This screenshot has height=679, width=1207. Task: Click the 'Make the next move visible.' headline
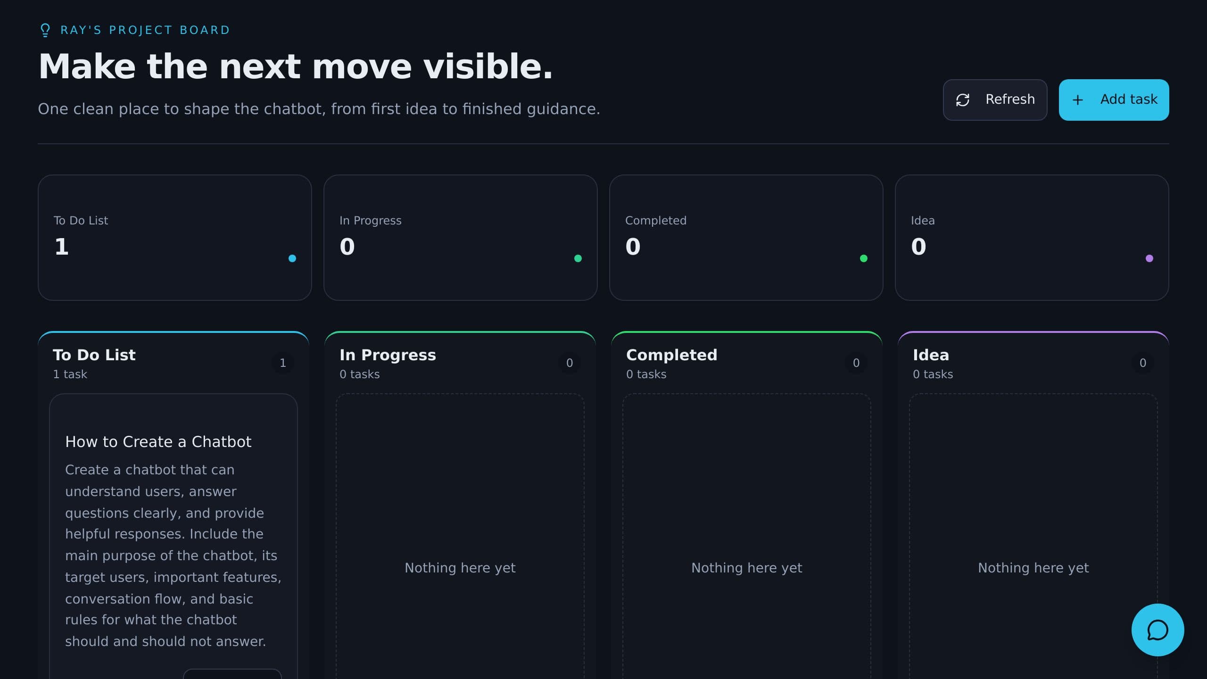coord(295,66)
